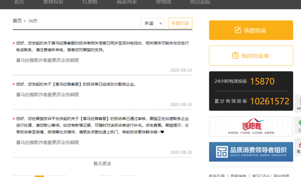Click the clipboard icon on 我的投诉单
Image resolution: width=301 pixels, height=177 pixels.
(235, 55)
